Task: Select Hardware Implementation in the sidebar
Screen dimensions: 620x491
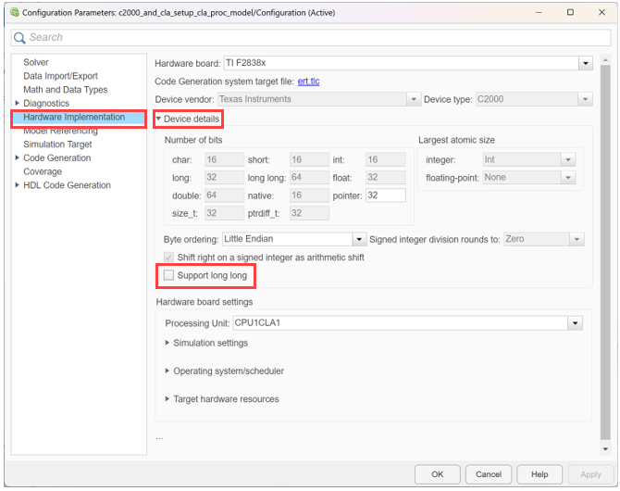Action: 74,118
